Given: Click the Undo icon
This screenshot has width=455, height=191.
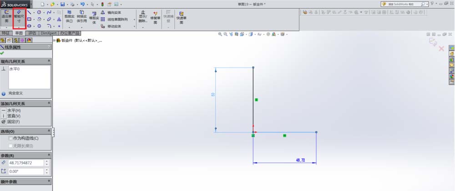Looking at the screenshot, I should tap(82, 5).
